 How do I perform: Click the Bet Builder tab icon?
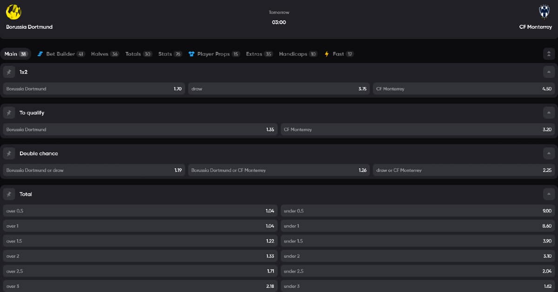[40, 54]
